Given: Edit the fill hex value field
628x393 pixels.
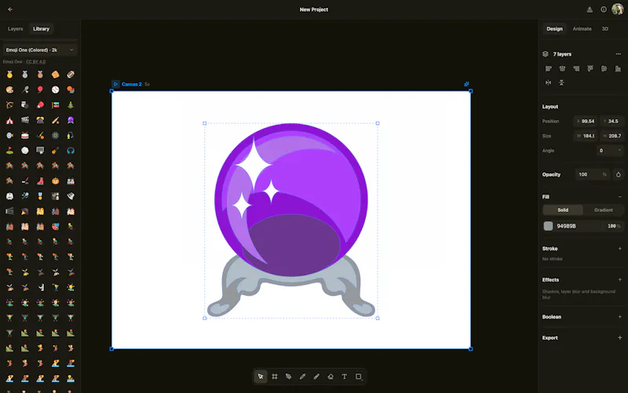Looking at the screenshot, I should tap(578, 226).
